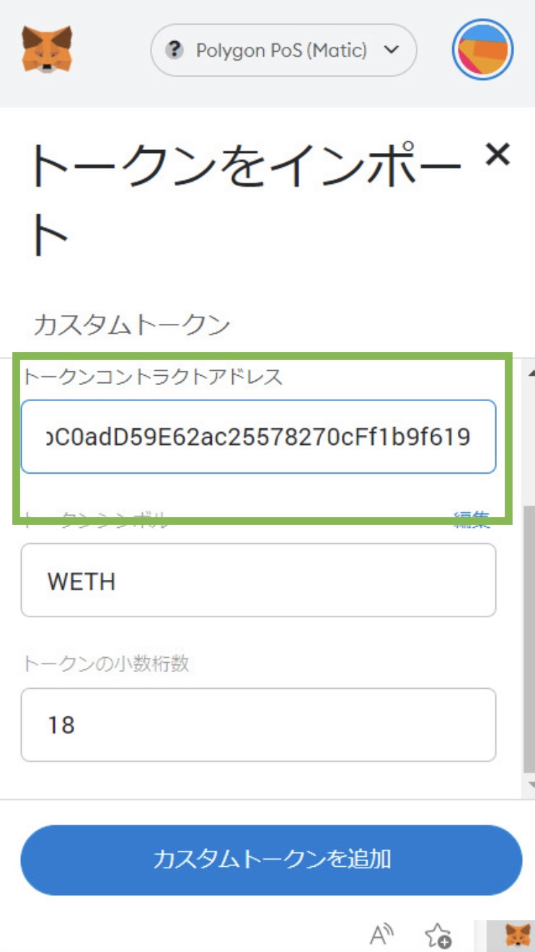This screenshot has width=535, height=952.
Task: Activate the browser read aloud icon
Action: click(x=382, y=935)
